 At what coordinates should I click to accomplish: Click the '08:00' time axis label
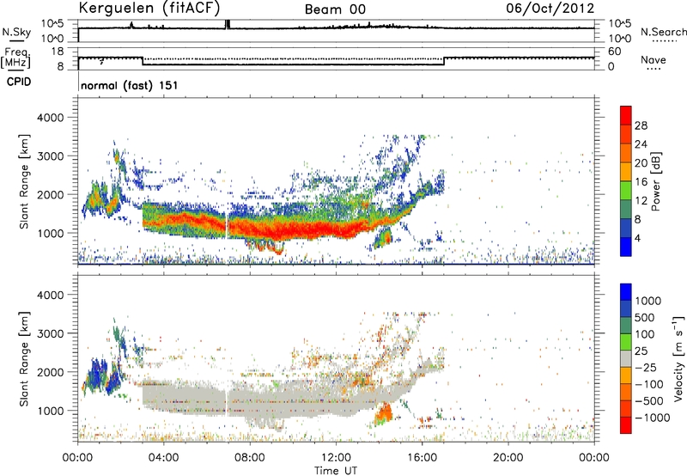pos(250,458)
